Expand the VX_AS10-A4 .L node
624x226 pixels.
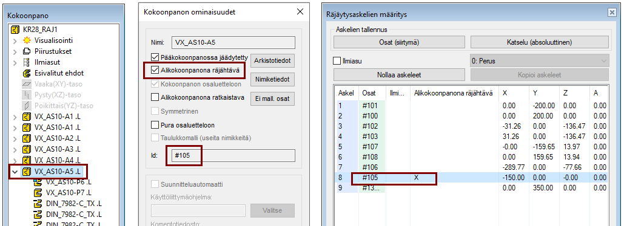(x=15, y=161)
